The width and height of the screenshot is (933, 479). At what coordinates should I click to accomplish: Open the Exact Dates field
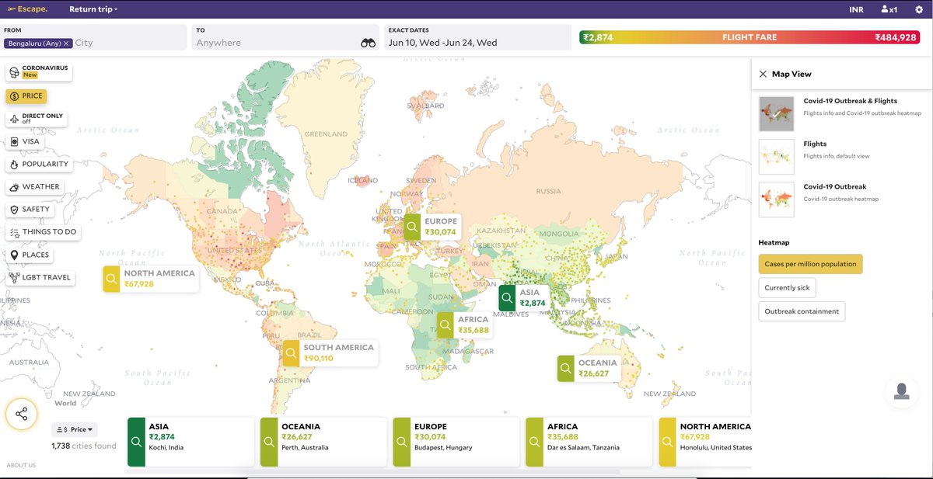point(477,37)
